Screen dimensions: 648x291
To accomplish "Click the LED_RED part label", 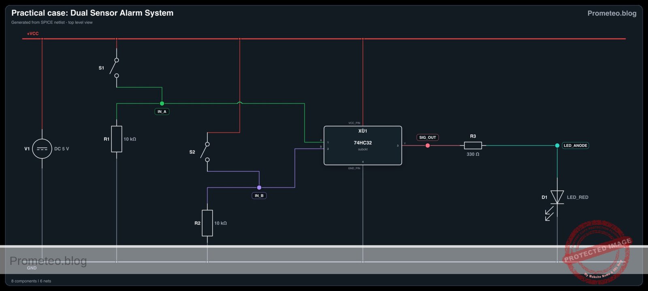I will (578, 197).
